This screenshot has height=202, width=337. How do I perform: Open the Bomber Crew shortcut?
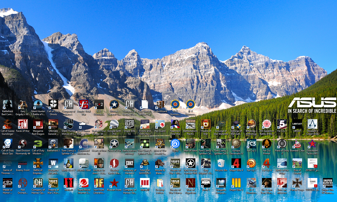[x=297, y=144]
